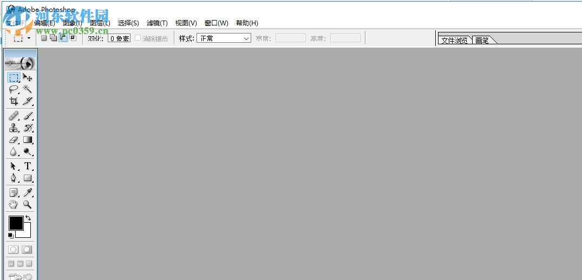Select the Zoom magnifier tool

(28, 204)
